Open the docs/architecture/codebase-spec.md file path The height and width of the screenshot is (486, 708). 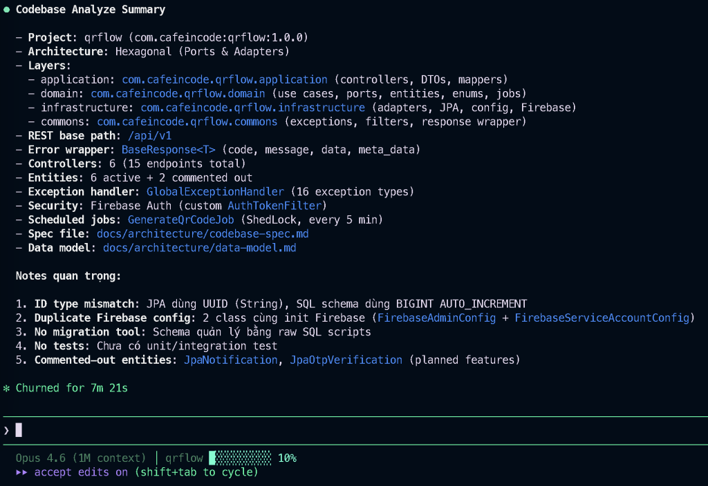tap(203, 234)
